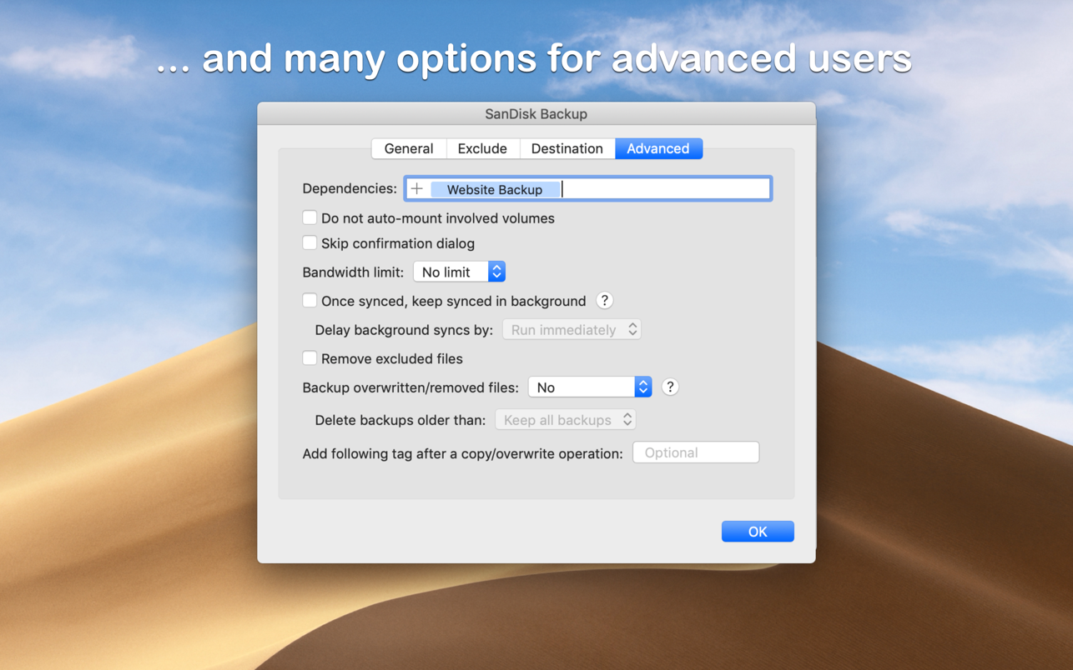Image resolution: width=1073 pixels, height=670 pixels.
Task: Open help for backup overwritten files
Action: [670, 387]
